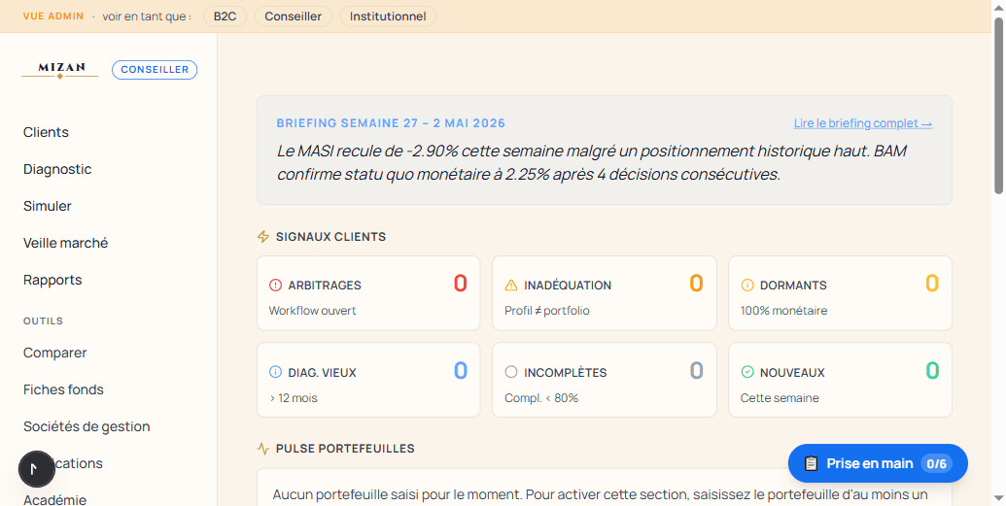This screenshot has height=506, width=1006.
Task: Click the green 0 count in NOUVEAUX
Action: coord(932,370)
